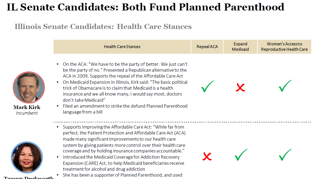Image resolution: width=319 pixels, height=179 pixels.
Task: Click Kirk's Medicaid Expansion quote bullet
Action: (x=125, y=91)
